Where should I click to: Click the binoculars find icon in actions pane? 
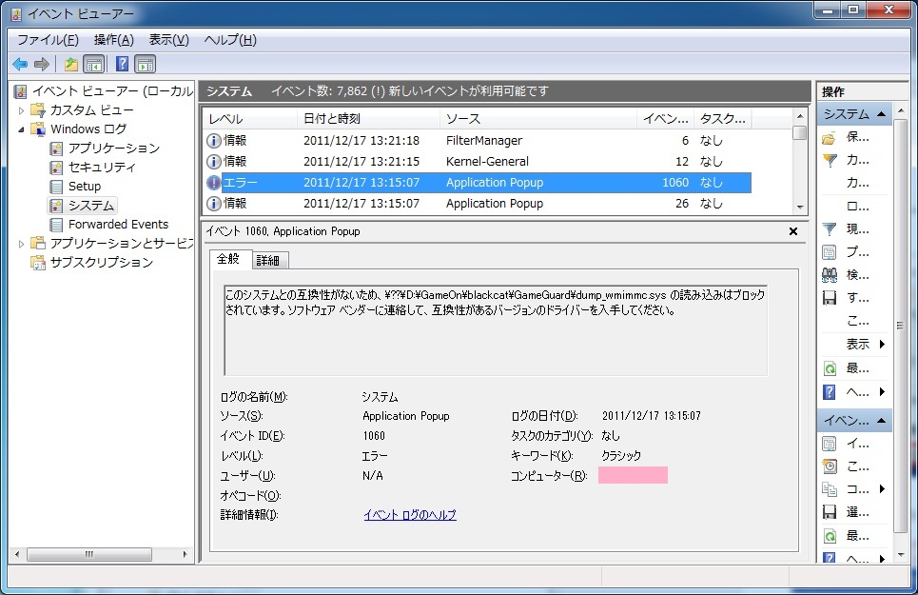point(830,275)
